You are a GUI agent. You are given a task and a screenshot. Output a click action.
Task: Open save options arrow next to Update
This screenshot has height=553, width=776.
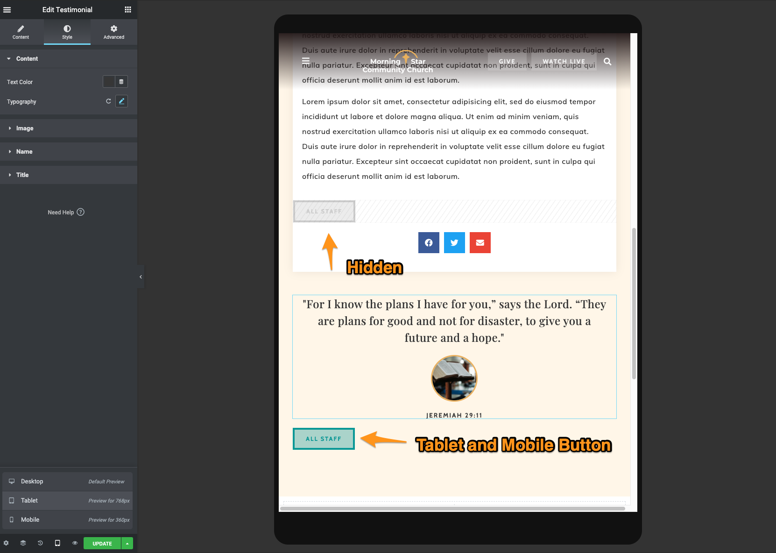click(x=127, y=543)
